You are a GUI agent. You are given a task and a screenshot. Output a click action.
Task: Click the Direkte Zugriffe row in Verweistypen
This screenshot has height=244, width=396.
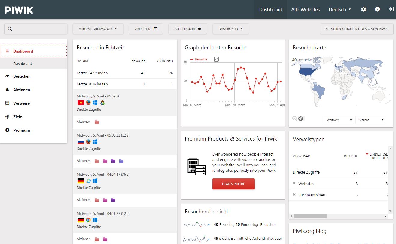[x=339, y=172]
